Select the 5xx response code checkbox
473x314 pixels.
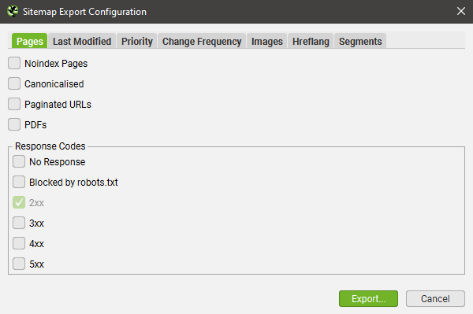pyautogui.click(x=19, y=264)
